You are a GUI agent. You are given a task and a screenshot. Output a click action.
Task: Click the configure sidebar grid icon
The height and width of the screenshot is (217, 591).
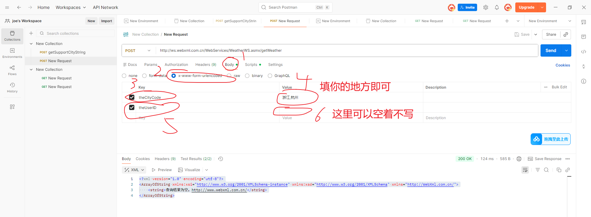(x=12, y=107)
